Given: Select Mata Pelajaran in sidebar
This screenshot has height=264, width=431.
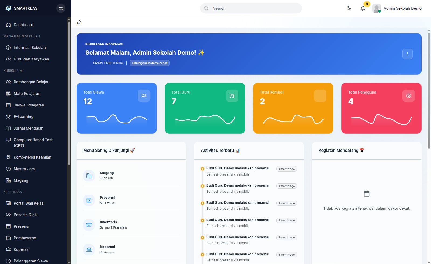Looking at the screenshot, I should 33,94.
